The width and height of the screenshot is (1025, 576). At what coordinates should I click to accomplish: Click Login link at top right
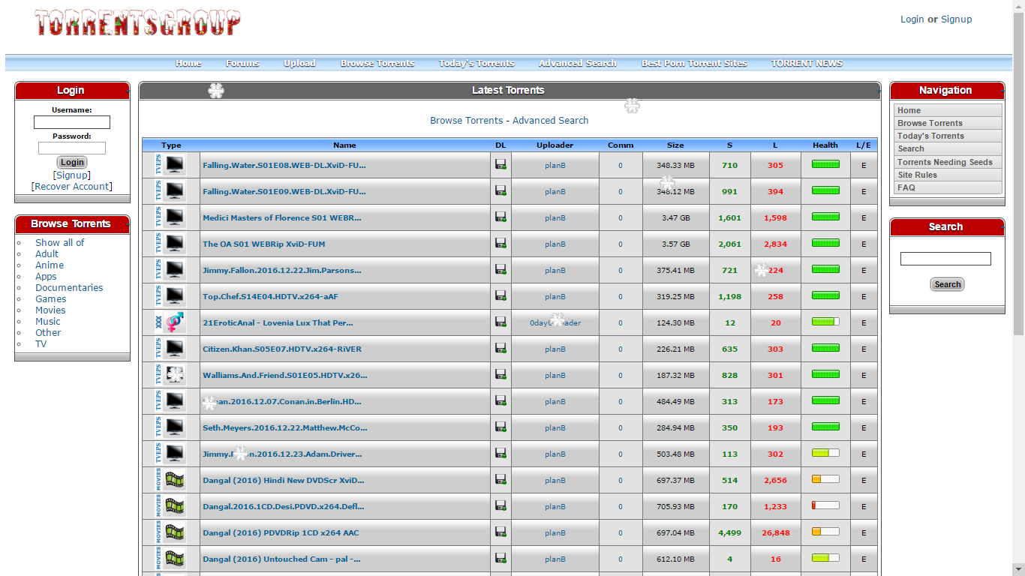click(x=912, y=19)
